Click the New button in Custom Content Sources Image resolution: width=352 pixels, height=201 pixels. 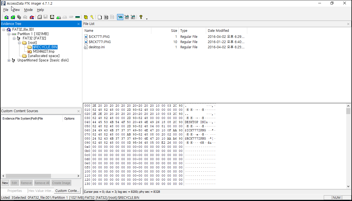click(5, 183)
